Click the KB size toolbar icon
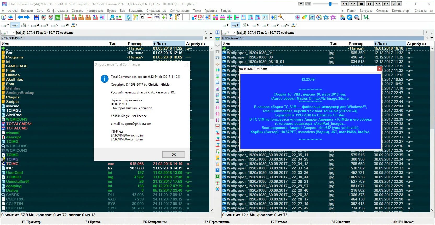Screen dimensions: 435x225 178,17
